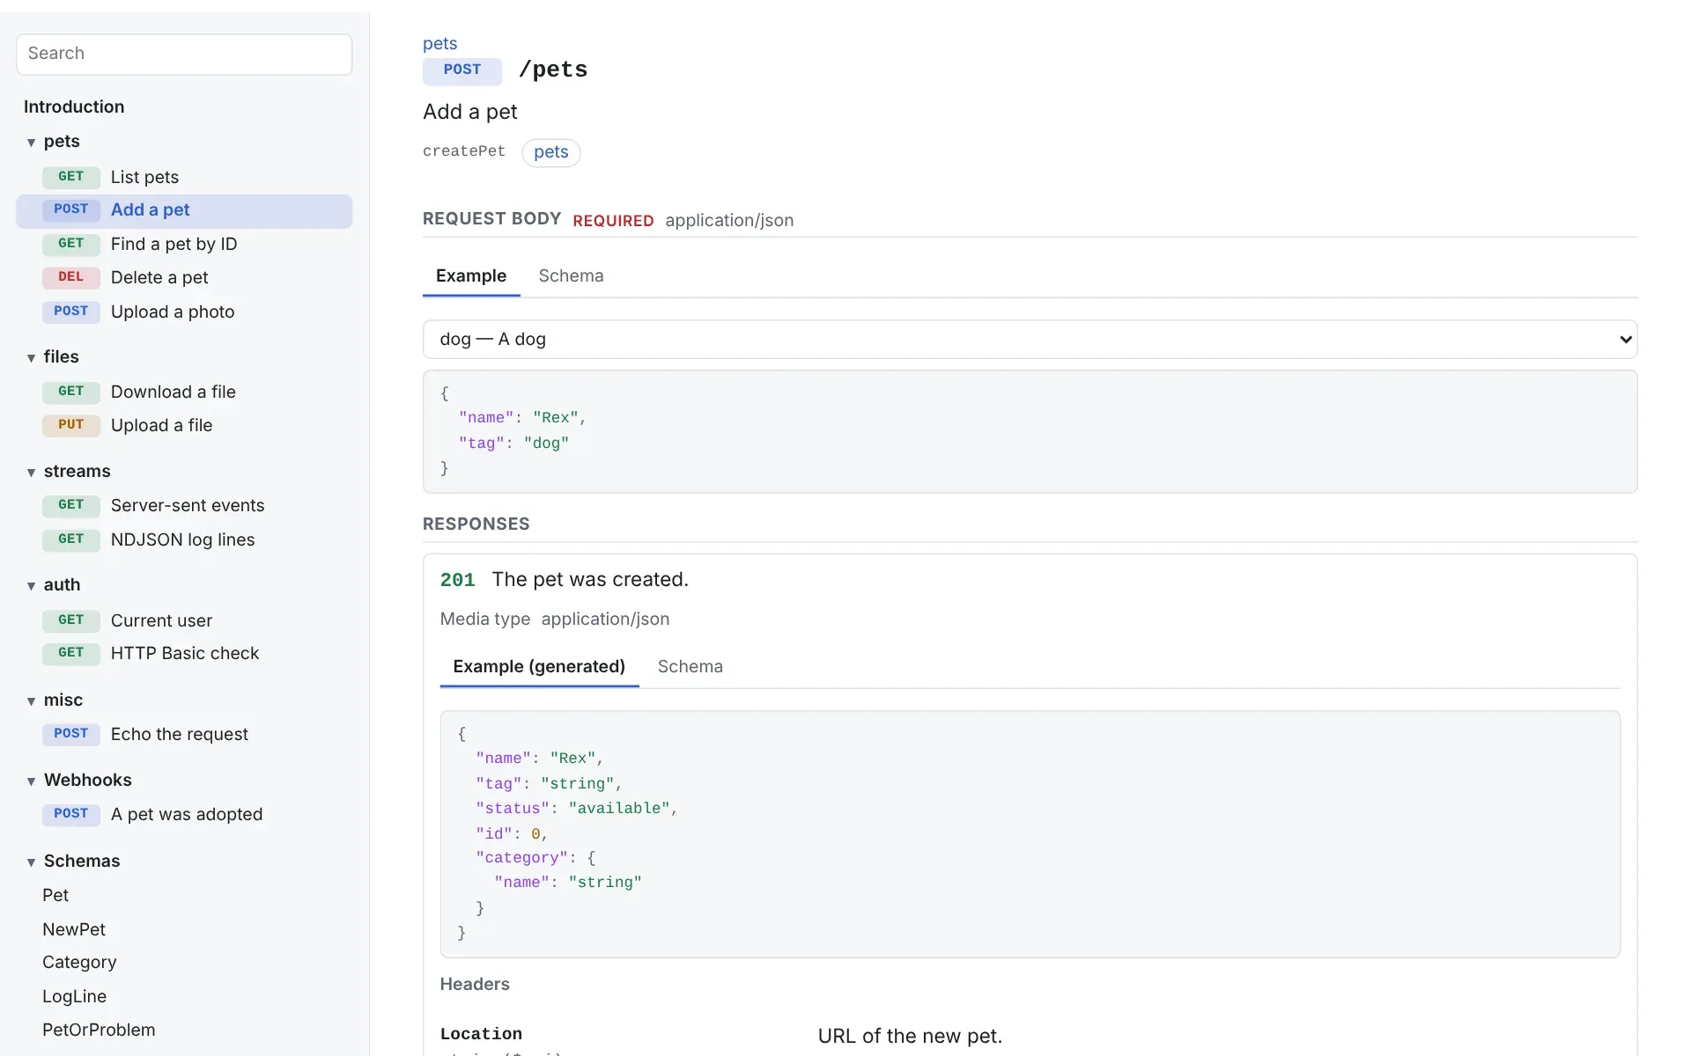1691x1056 pixels.
Task: Click the /pets path heading
Action: (553, 70)
